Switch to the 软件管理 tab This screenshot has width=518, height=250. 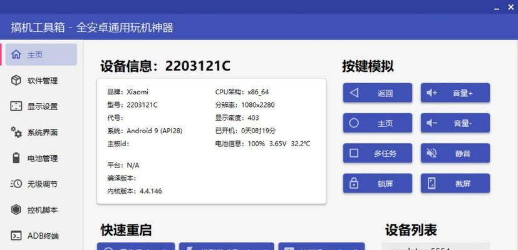(43, 81)
